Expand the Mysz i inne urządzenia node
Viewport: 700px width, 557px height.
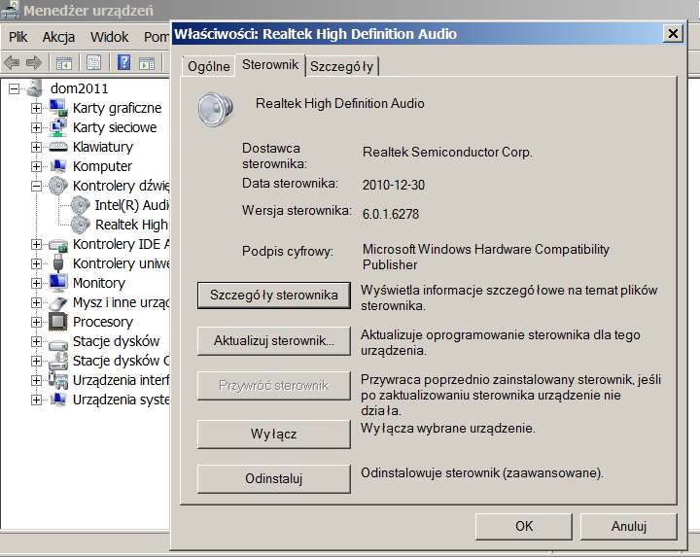[x=37, y=302]
